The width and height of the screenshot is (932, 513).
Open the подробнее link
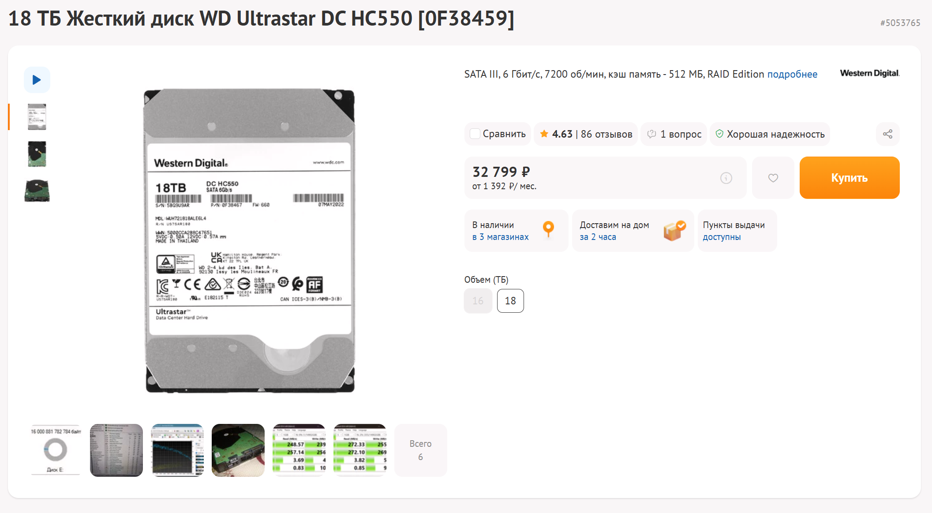click(792, 74)
